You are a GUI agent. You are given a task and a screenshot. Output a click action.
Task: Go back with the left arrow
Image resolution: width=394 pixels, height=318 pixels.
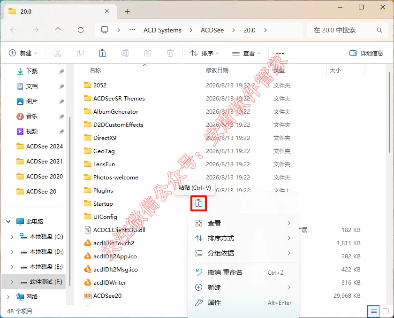[13, 30]
